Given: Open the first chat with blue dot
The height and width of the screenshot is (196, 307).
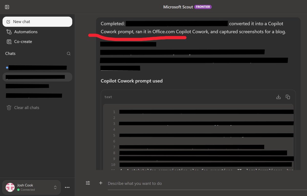Looking at the screenshot, I should [37, 68].
